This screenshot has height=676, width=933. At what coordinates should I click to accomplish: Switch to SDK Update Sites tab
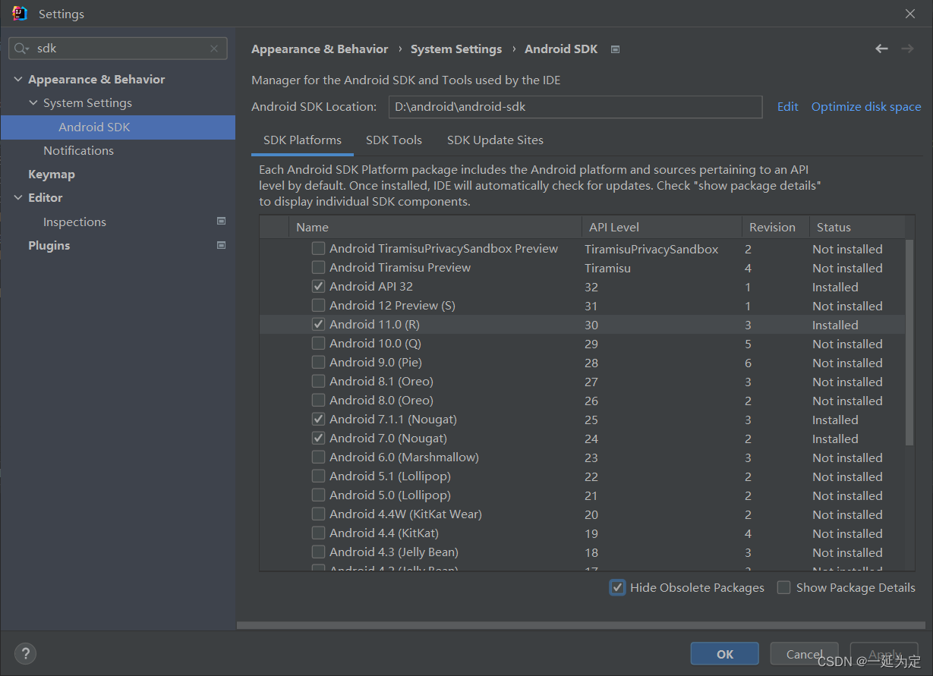point(495,140)
